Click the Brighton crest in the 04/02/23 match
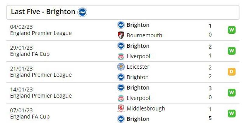 121,25
